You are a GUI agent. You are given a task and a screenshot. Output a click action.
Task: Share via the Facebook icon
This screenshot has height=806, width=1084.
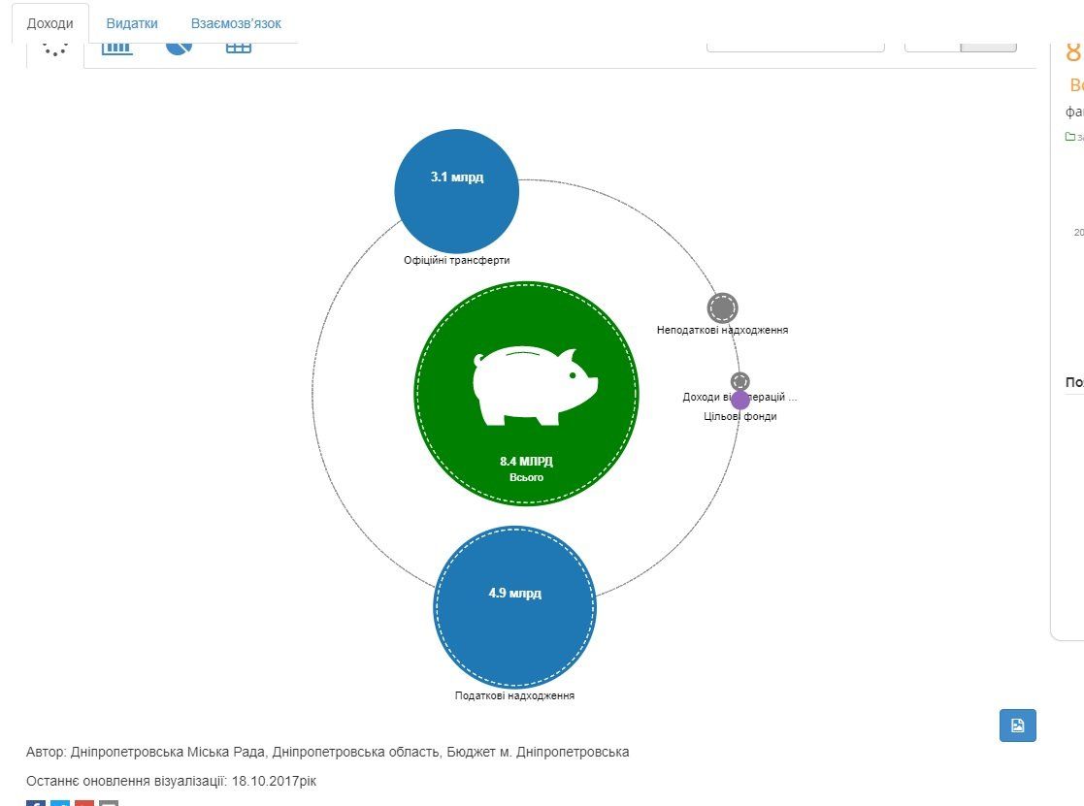36,802
